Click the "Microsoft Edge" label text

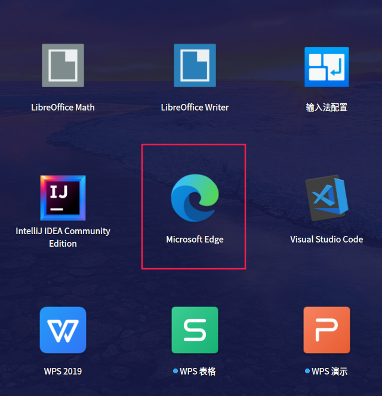click(x=195, y=240)
